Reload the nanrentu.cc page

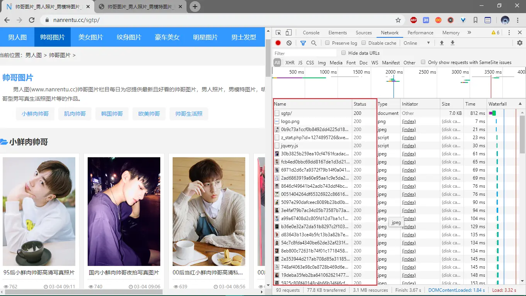32,20
